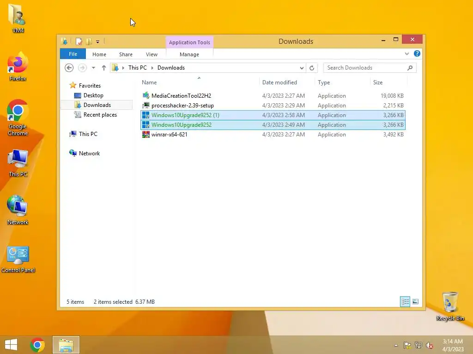
Task: Select the MediaCreationTool22H2 file
Action: pyautogui.click(x=273, y=96)
